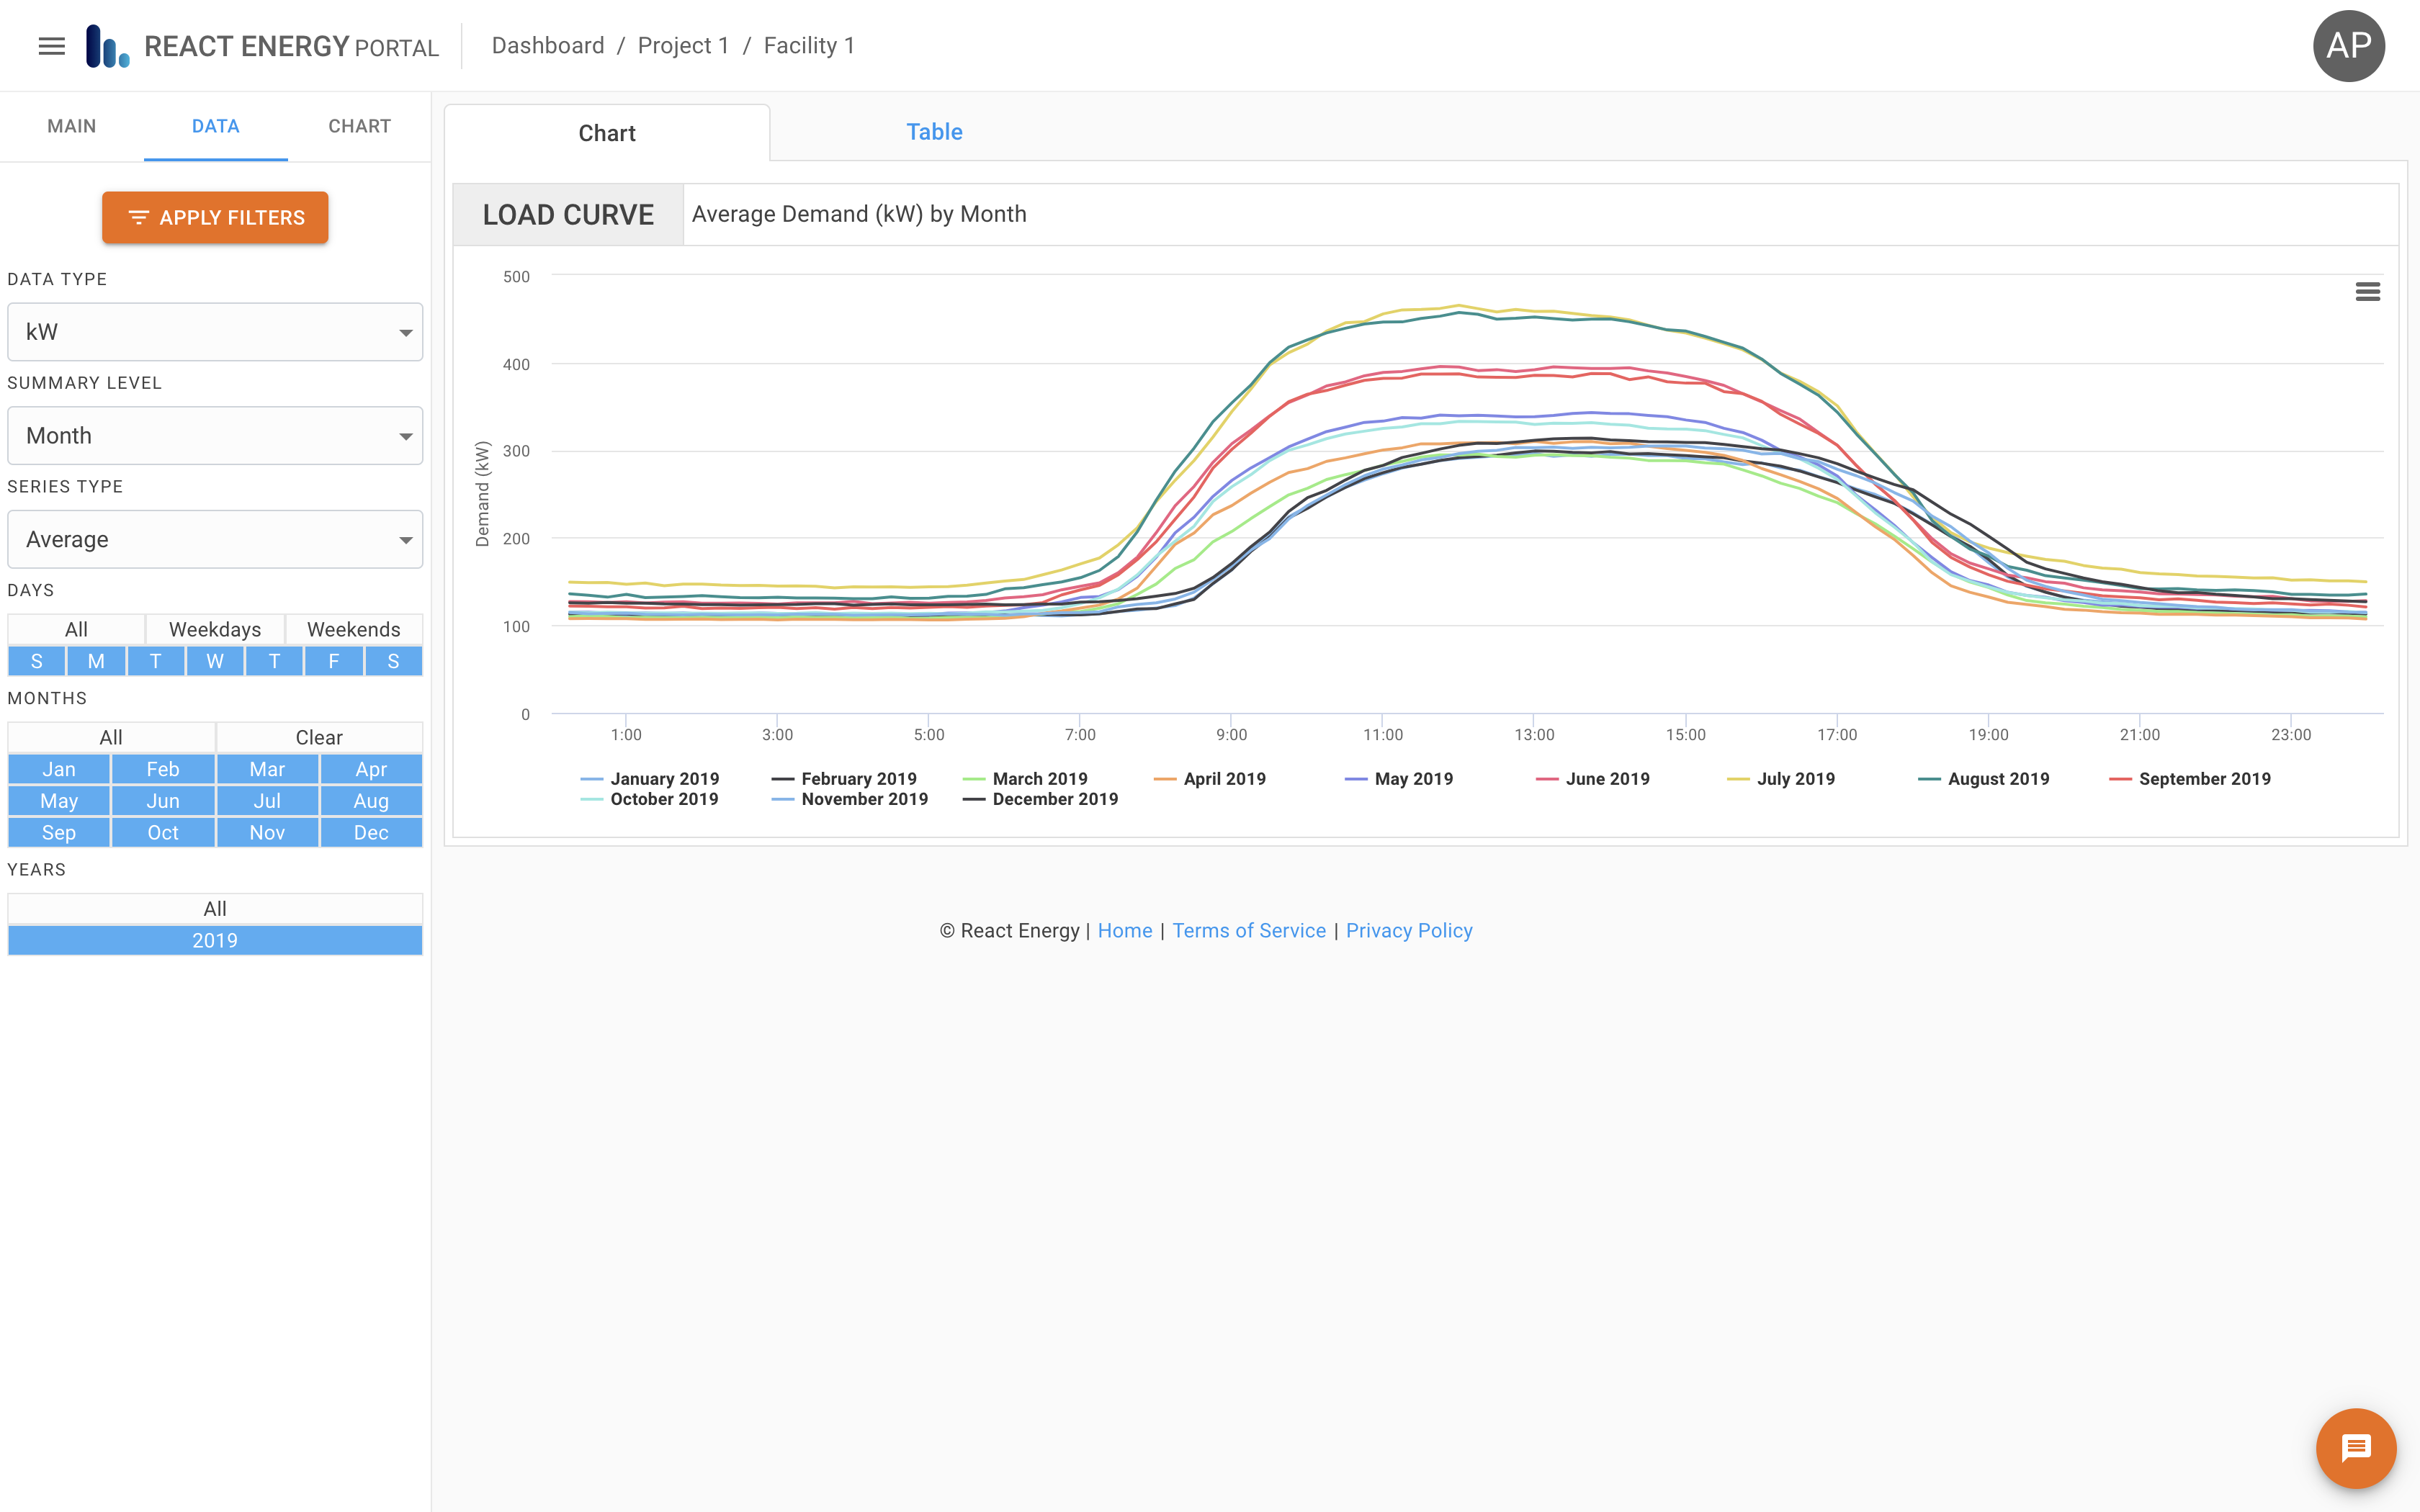This screenshot has width=2420, height=1512.
Task: Deselect Wednesday in the Days filter
Action: (214, 661)
